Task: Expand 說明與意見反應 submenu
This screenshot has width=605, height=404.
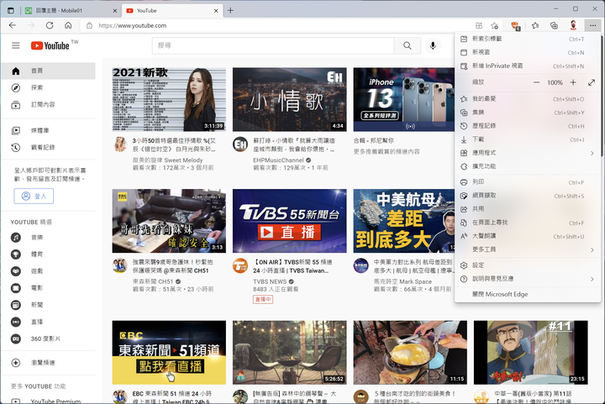Action: tap(528, 279)
